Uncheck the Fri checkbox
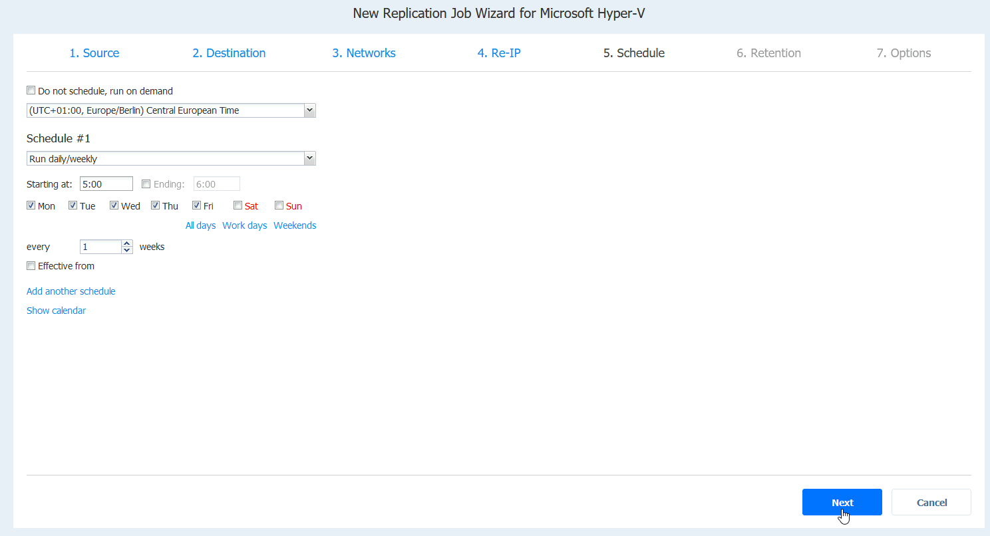 pos(196,205)
